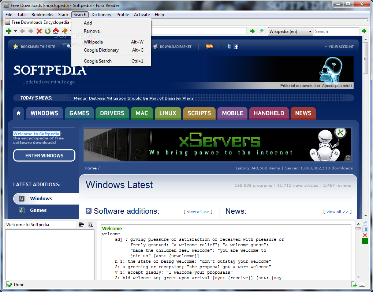
Task: Reload the page with the green refresh icon
Action: 48,31
